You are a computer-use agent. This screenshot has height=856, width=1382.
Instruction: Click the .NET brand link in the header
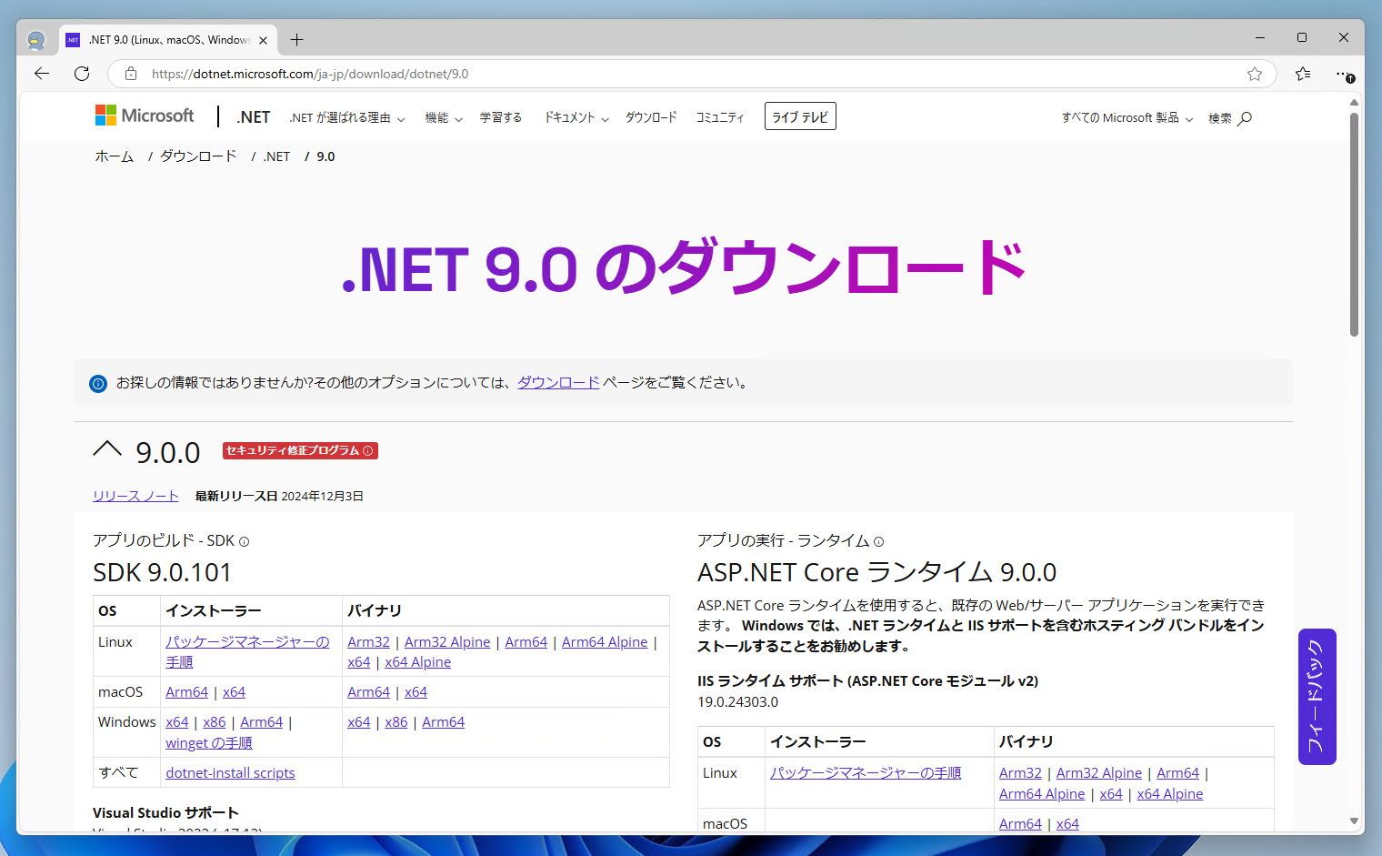(x=254, y=117)
